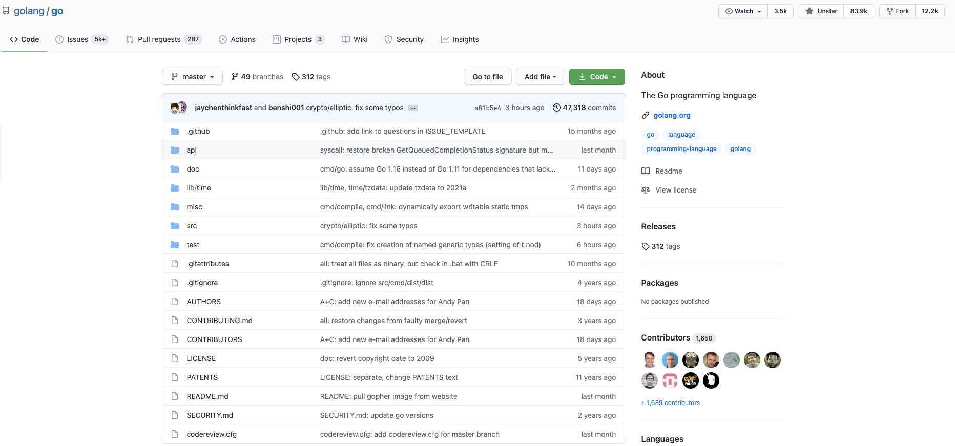
Task: Click the file icon for README.md
Action: [x=175, y=396]
